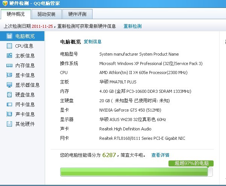Open the CPU信息 sidebar icon
This screenshot has width=226, height=186.
[x=9, y=46]
